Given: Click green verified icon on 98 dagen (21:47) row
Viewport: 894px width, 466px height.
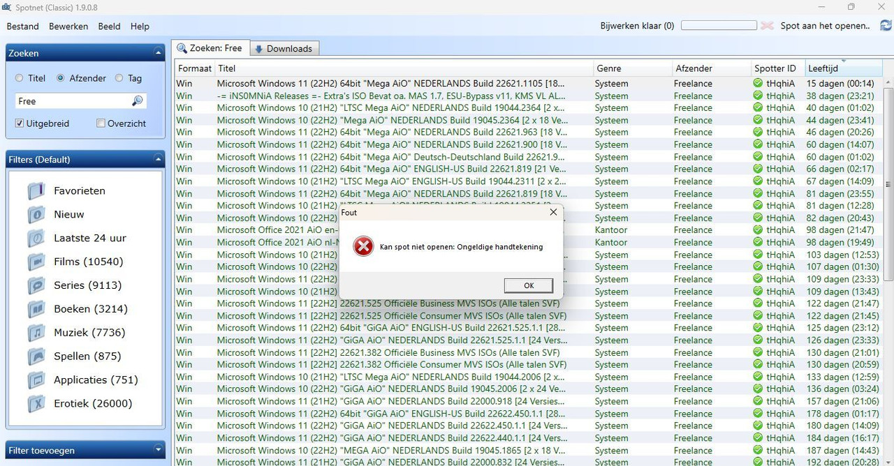Looking at the screenshot, I should pos(758,230).
